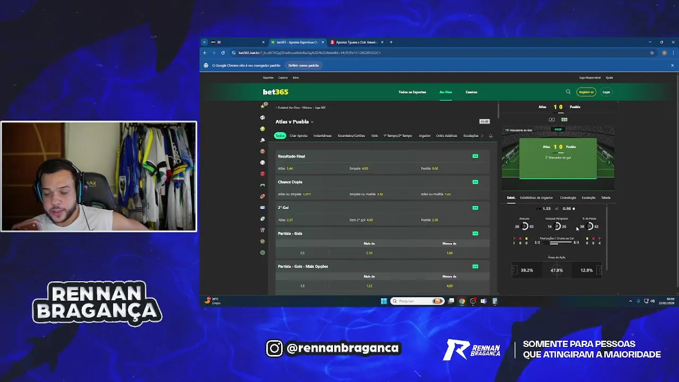Open the Instantâneas tab
The image size is (679, 382).
323,136
